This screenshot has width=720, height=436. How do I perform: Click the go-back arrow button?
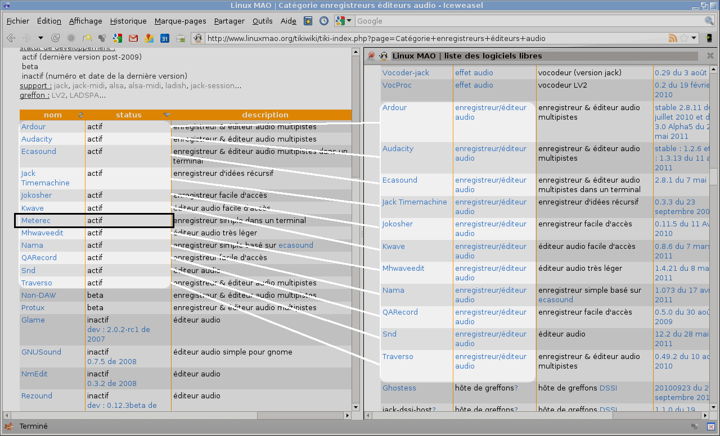coord(10,38)
